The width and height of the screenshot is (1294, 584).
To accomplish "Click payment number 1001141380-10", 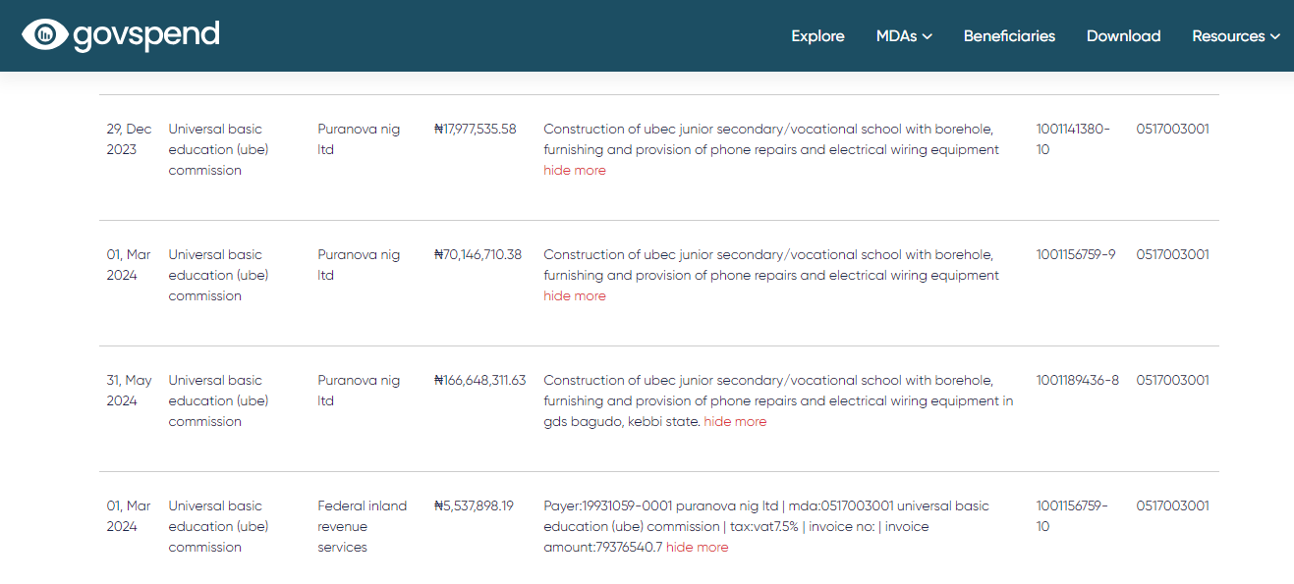I will (x=1073, y=139).
